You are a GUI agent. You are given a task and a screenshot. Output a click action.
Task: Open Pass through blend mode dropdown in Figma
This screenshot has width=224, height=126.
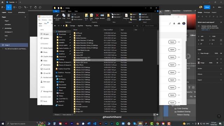pos(205,53)
